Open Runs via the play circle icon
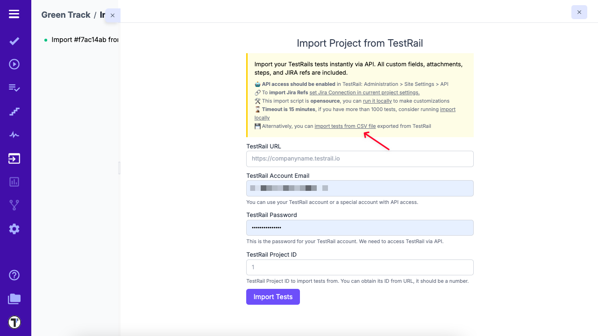 [x=14, y=64]
